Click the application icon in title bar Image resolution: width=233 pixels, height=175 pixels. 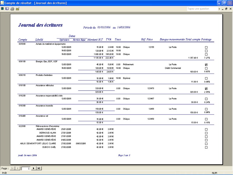[2, 3]
